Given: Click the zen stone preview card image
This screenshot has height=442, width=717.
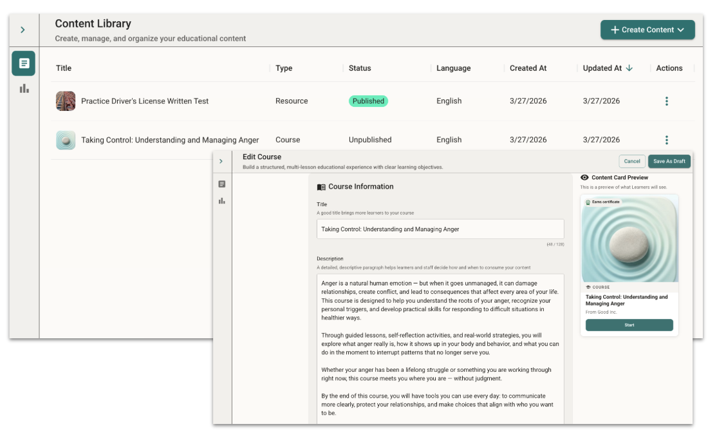Looking at the screenshot, I should point(629,238).
